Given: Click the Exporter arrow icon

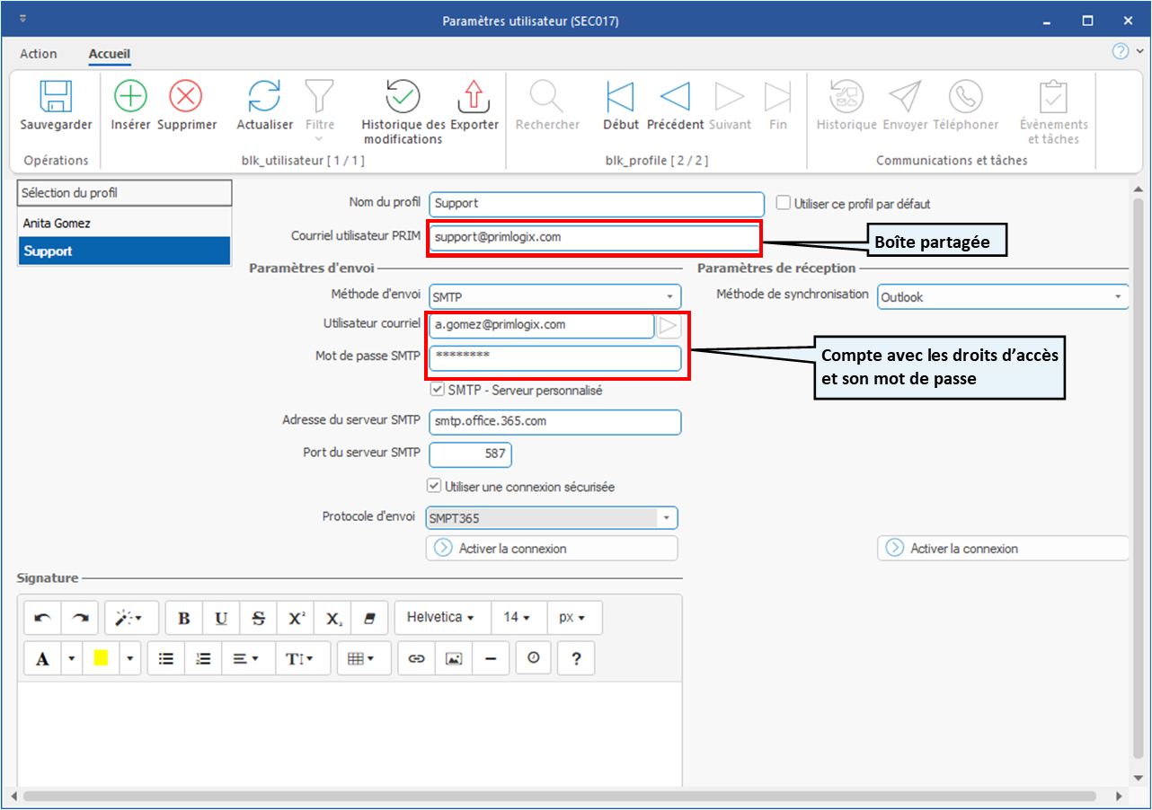Looking at the screenshot, I should point(474,97).
